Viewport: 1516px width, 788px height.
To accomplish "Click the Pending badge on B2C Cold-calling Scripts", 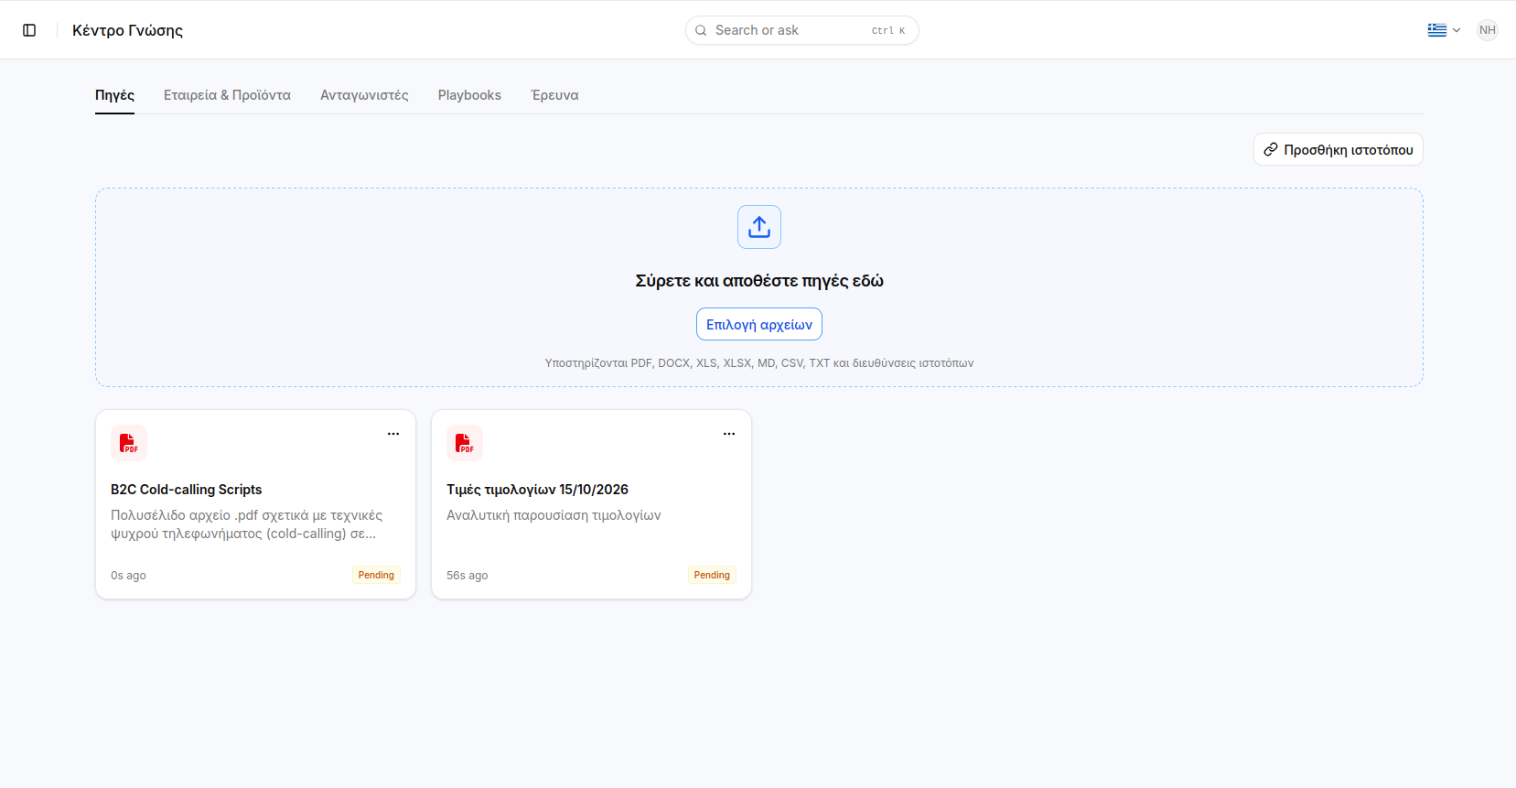I will (376, 575).
